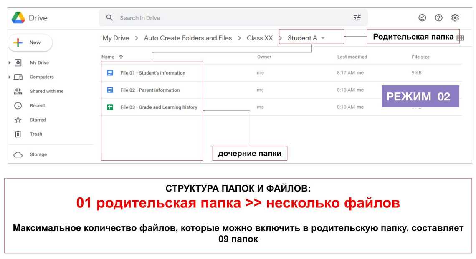Go to Shared with me
This screenshot has width=476, height=259.
click(x=46, y=91)
